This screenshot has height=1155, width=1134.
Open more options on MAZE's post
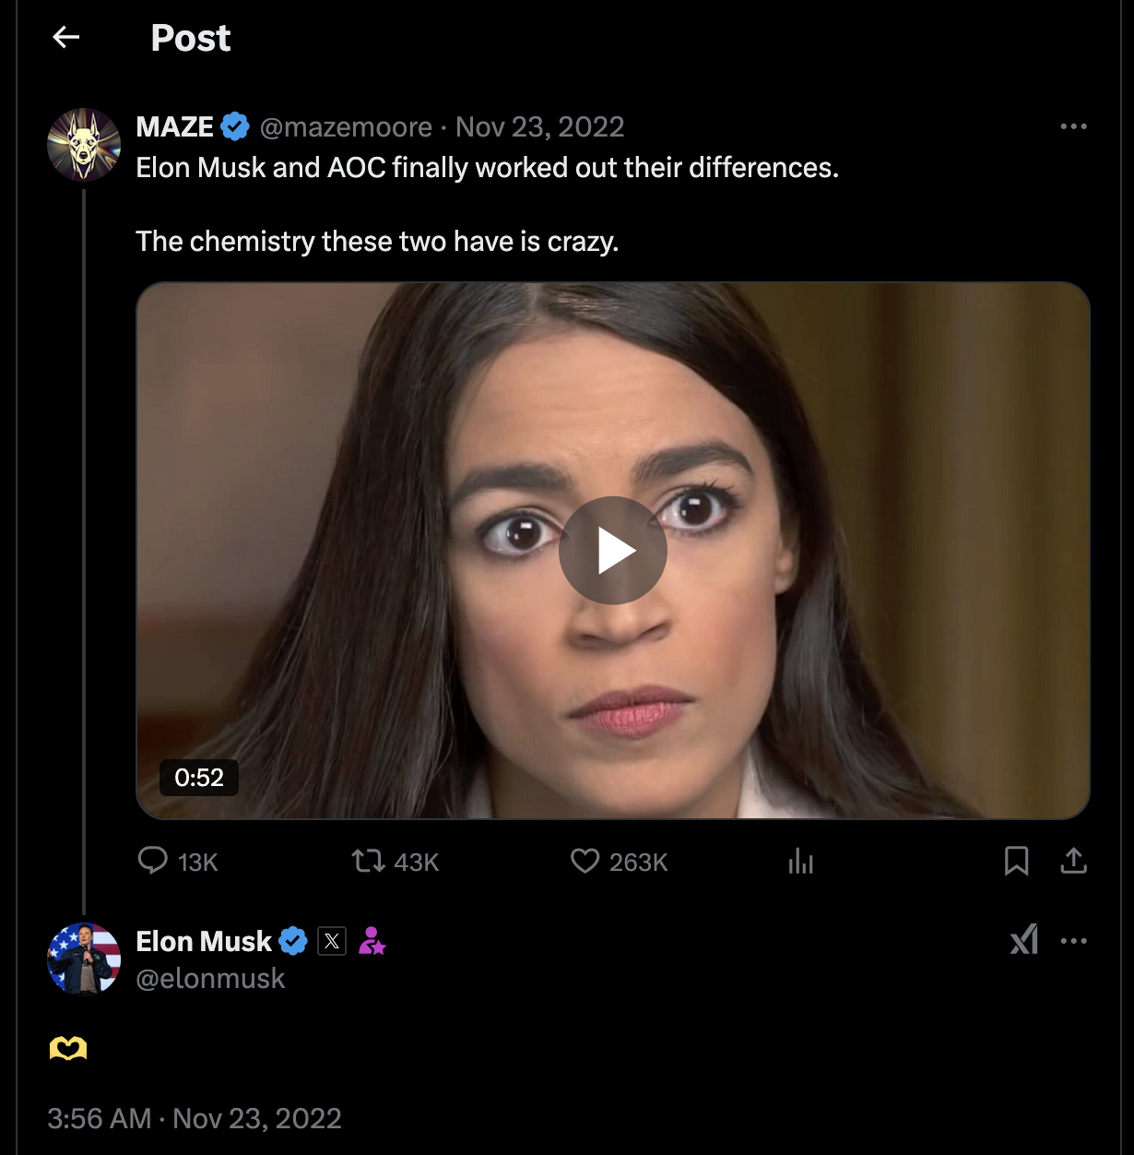tap(1073, 126)
